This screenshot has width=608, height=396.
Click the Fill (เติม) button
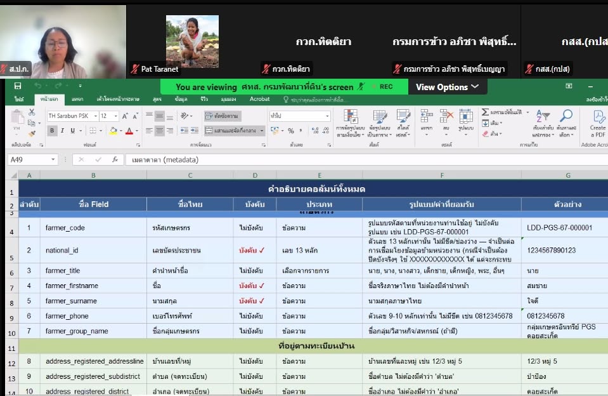click(492, 123)
